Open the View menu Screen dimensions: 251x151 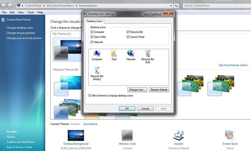point(21,12)
